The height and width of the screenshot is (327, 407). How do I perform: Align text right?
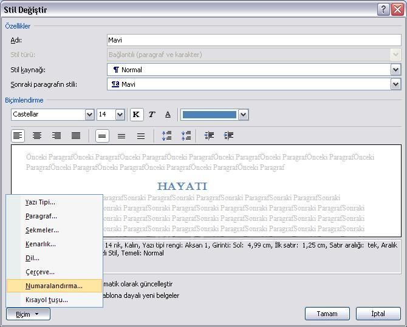pos(56,136)
